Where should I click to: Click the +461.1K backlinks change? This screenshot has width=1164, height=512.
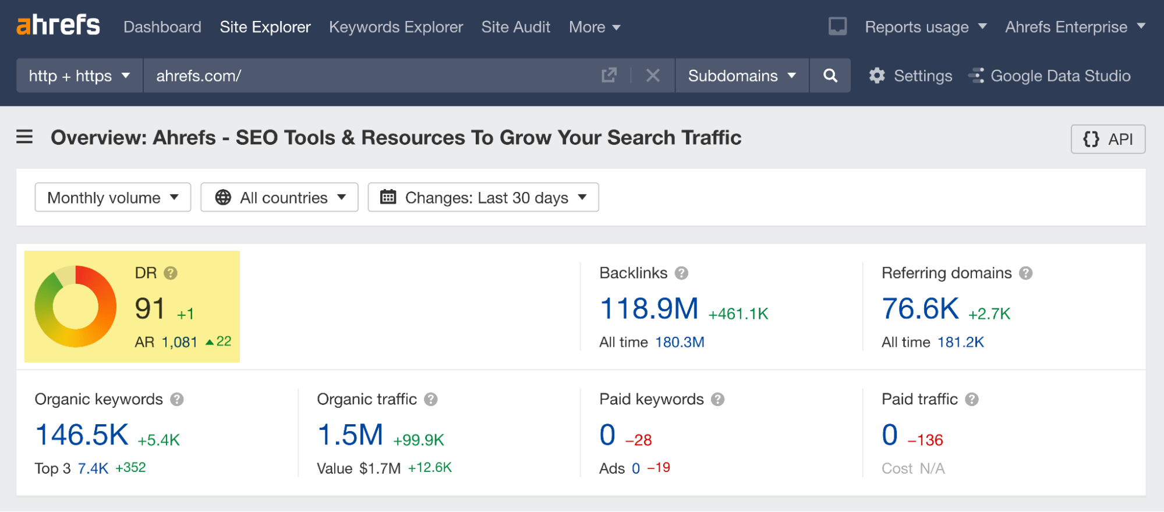point(738,314)
